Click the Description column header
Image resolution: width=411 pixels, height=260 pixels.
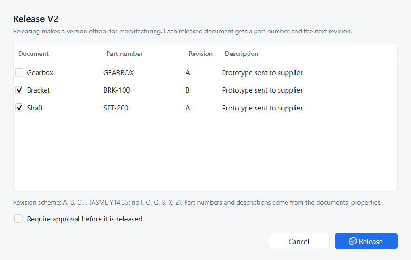[x=241, y=54]
